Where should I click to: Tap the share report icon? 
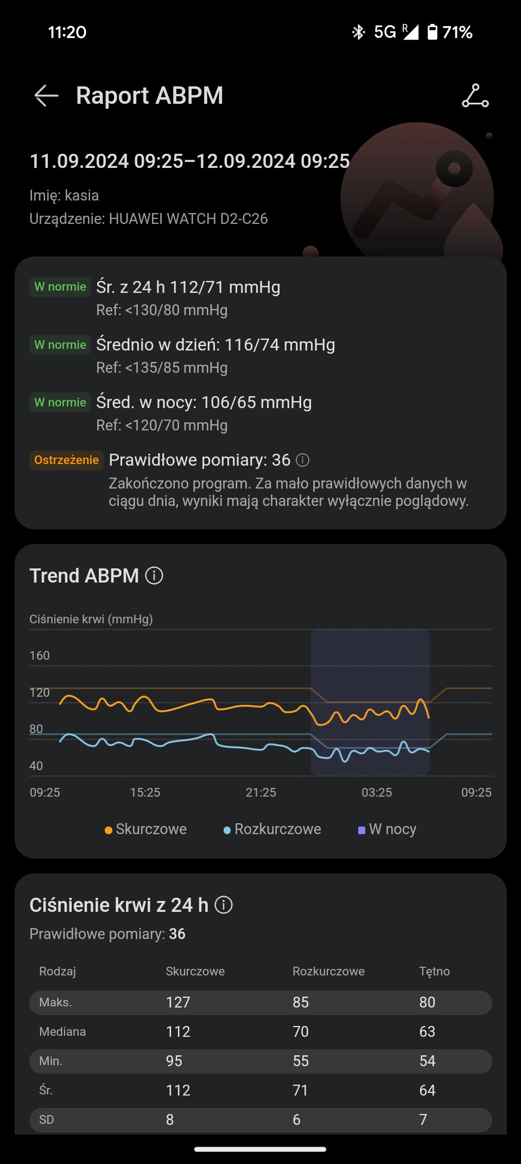(475, 96)
